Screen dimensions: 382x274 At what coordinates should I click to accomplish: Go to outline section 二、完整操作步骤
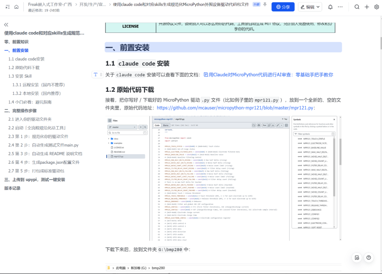click(x=20, y=111)
